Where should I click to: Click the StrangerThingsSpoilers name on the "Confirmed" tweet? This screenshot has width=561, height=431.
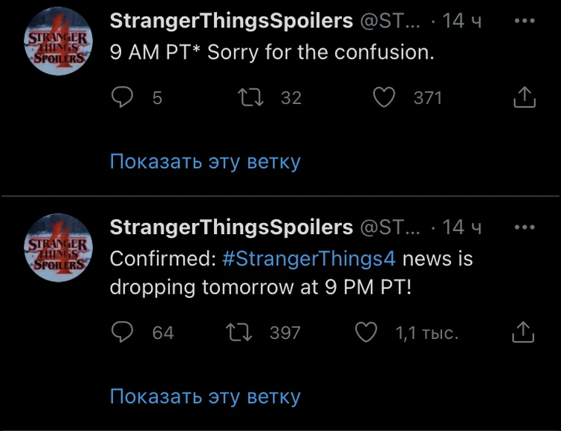coord(231,227)
